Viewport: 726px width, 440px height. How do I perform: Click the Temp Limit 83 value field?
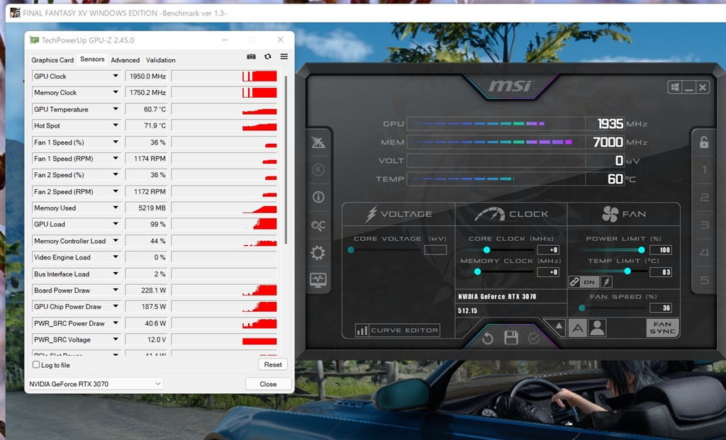tap(661, 272)
